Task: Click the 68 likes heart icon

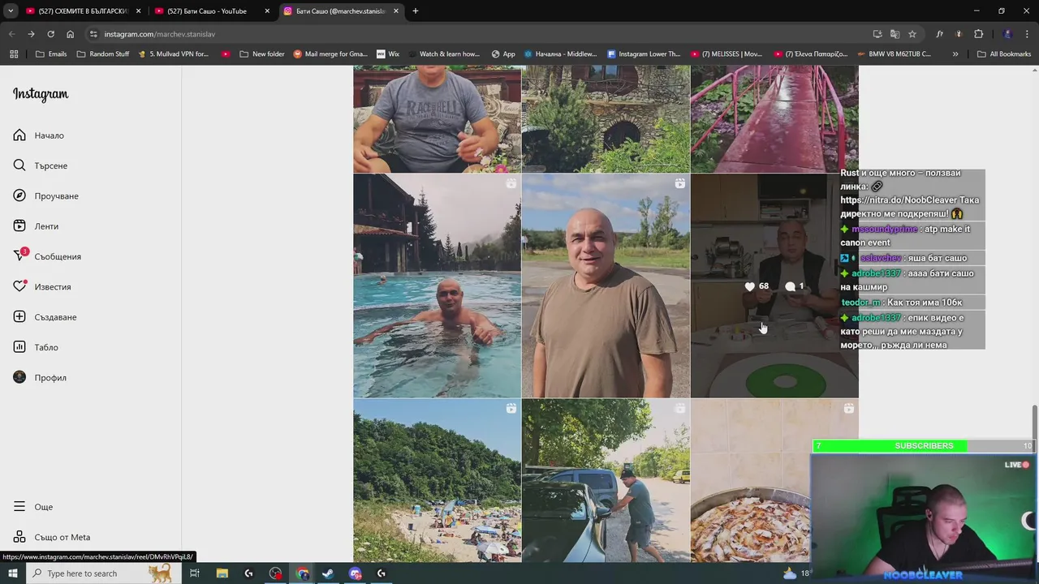Action: click(x=750, y=286)
